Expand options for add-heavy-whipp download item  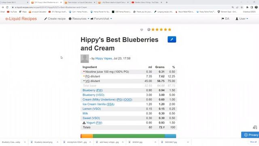[x=123, y=142]
